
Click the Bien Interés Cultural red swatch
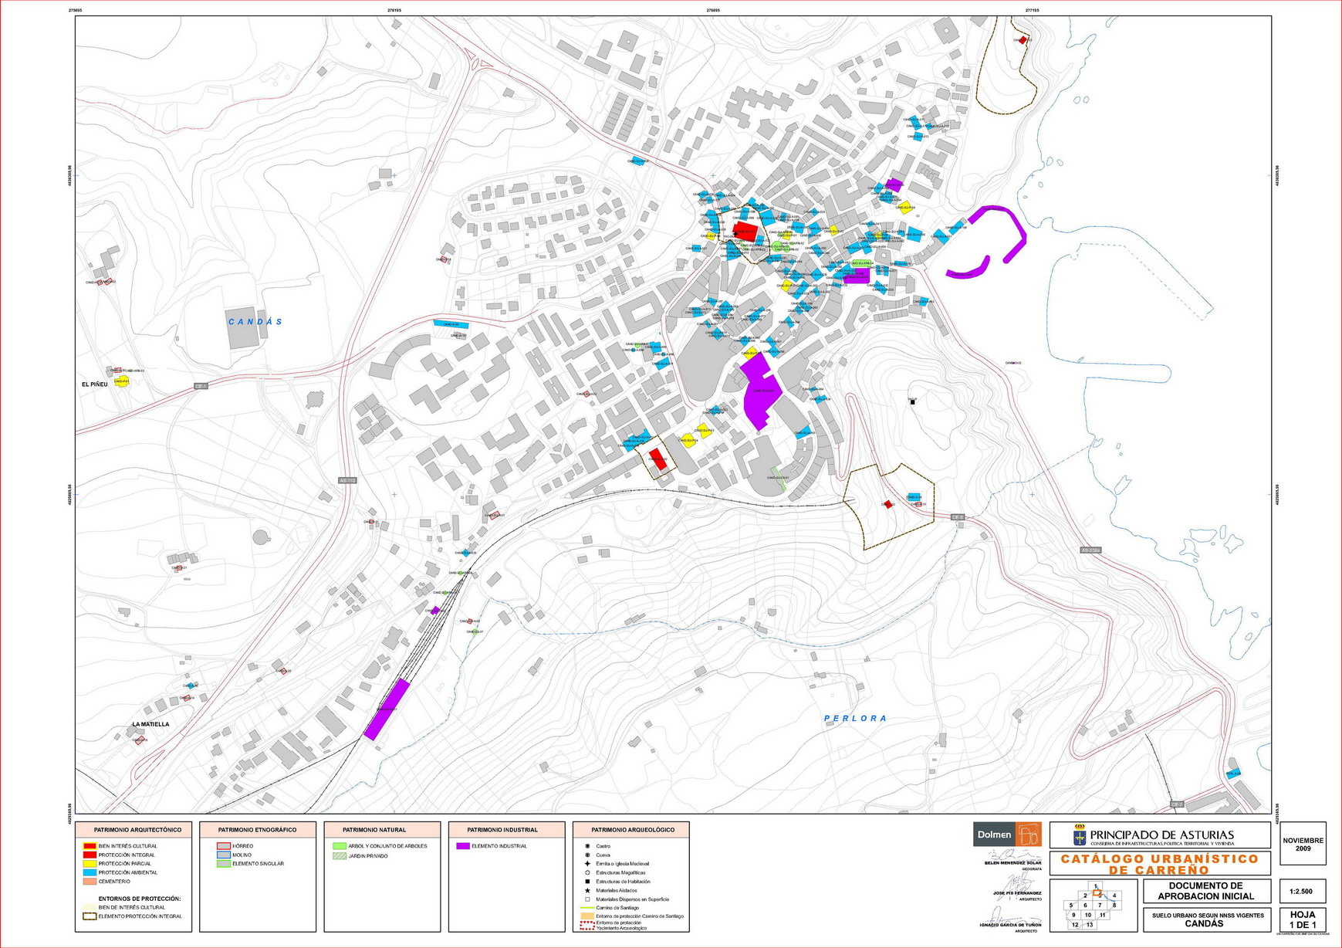click(x=90, y=846)
